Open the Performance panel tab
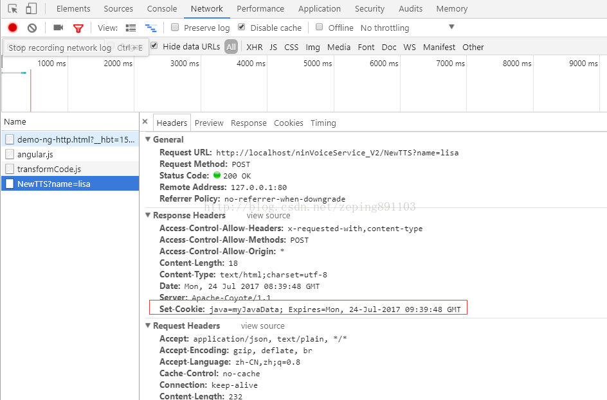 tap(260, 8)
